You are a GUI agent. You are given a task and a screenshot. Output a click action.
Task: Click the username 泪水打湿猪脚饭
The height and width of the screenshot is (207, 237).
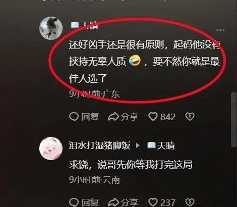tap(99, 145)
